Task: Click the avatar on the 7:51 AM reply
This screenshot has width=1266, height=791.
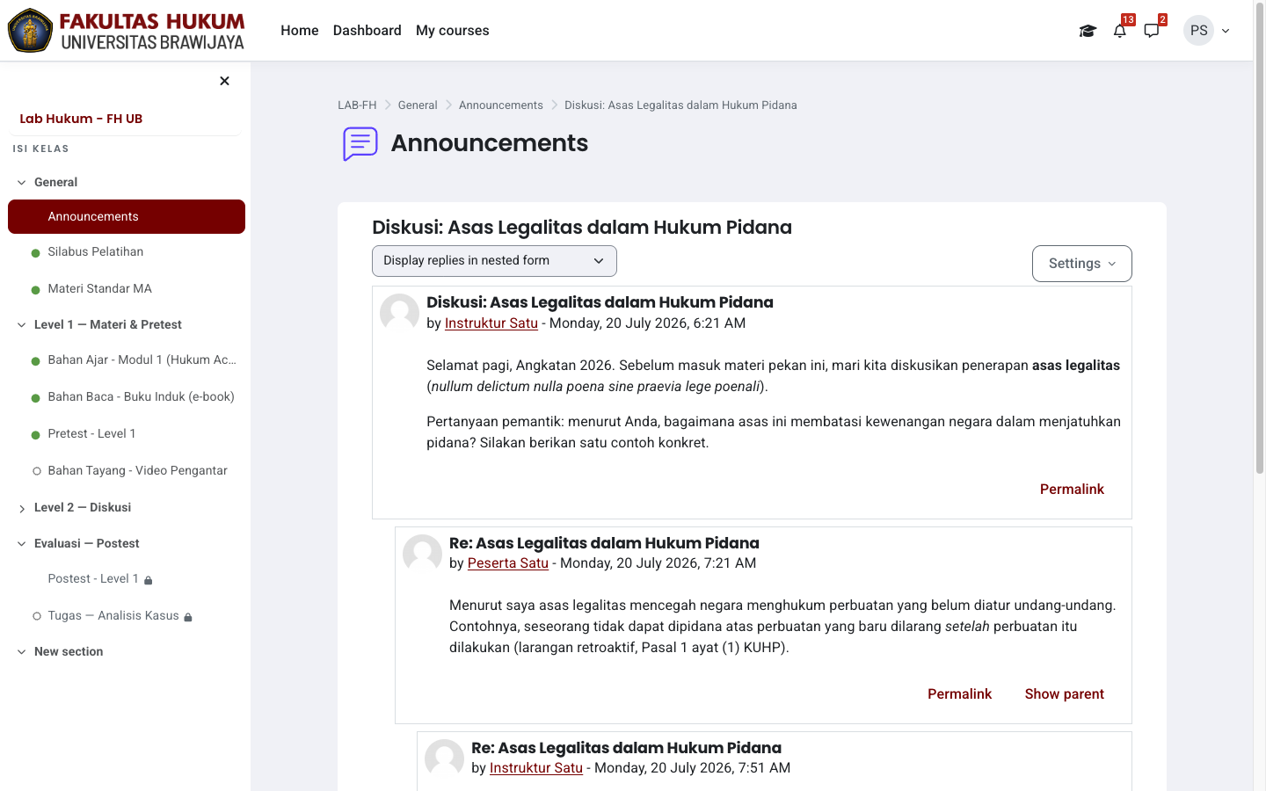Action: pos(444,758)
